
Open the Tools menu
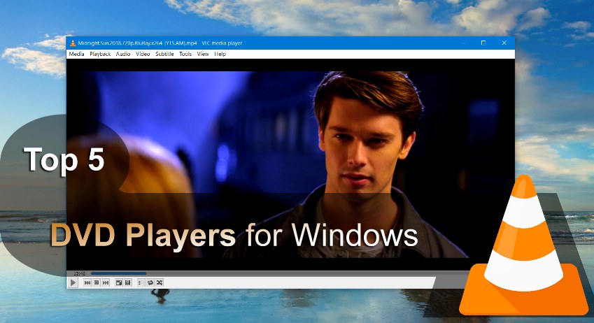coord(185,54)
